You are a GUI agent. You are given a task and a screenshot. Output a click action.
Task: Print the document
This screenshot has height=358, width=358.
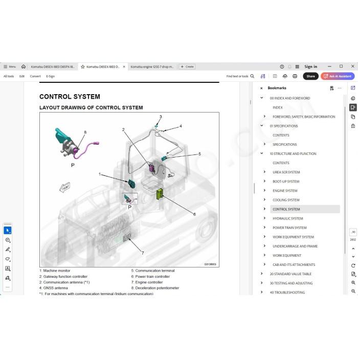tap(295, 76)
